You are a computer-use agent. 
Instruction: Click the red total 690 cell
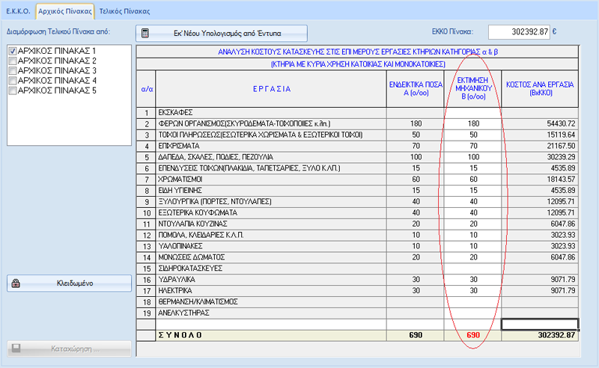click(472, 335)
